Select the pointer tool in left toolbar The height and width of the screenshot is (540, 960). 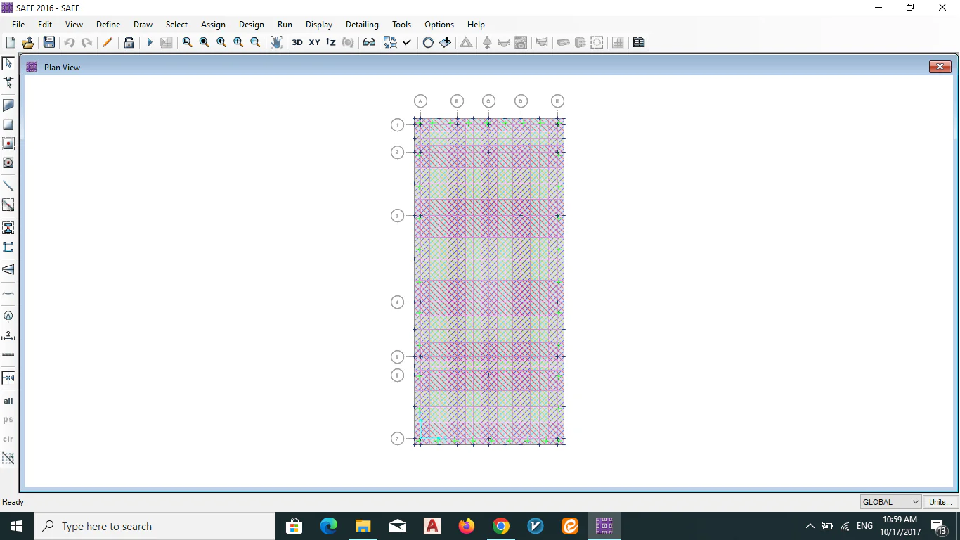tap(8, 63)
